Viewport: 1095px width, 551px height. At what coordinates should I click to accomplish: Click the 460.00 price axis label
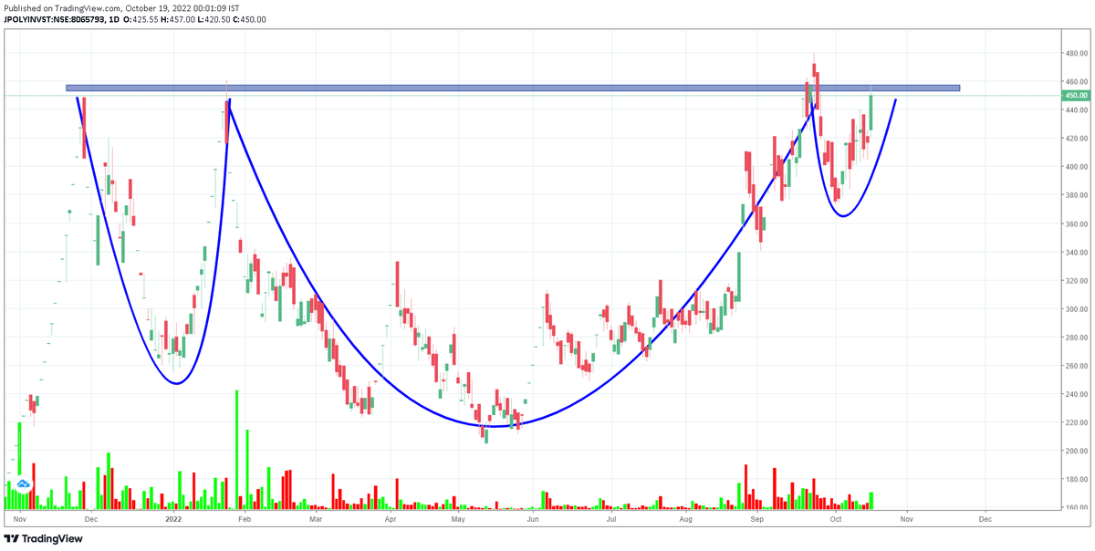point(1077,81)
